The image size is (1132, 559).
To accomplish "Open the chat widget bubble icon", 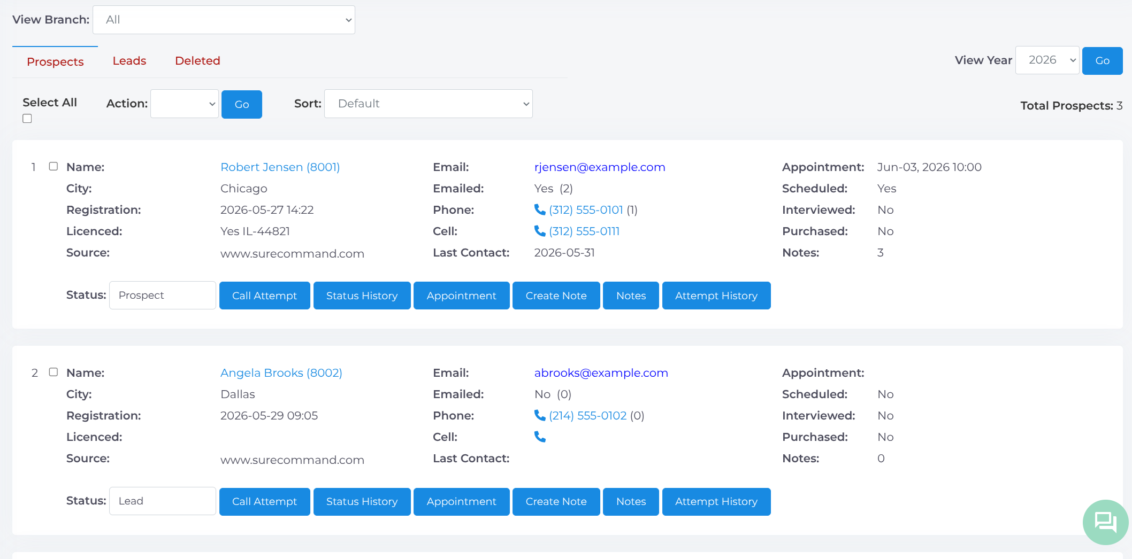I will coord(1105,522).
